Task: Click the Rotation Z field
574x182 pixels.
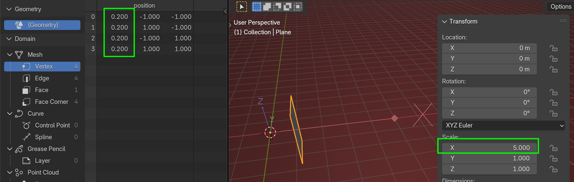Action: coord(490,113)
